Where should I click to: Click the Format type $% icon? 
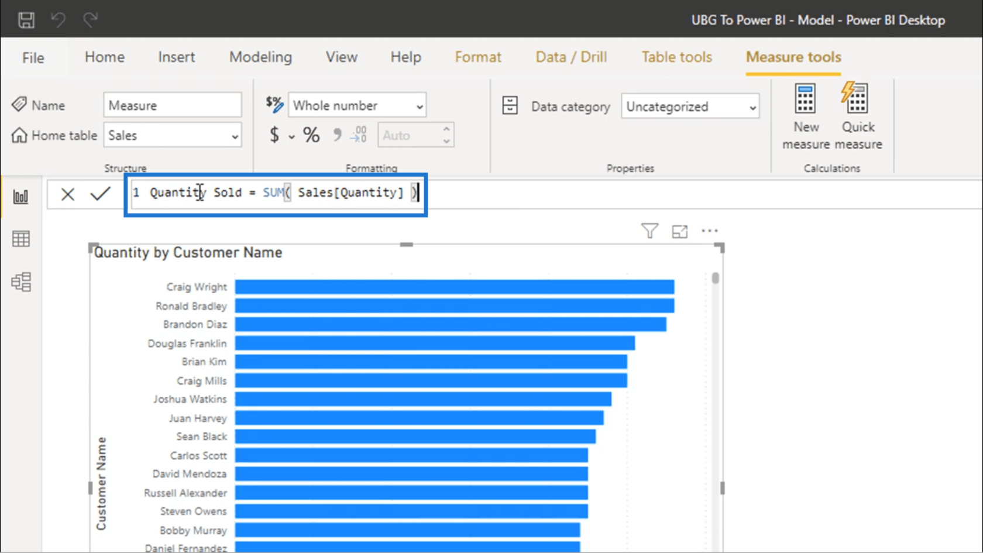point(274,104)
